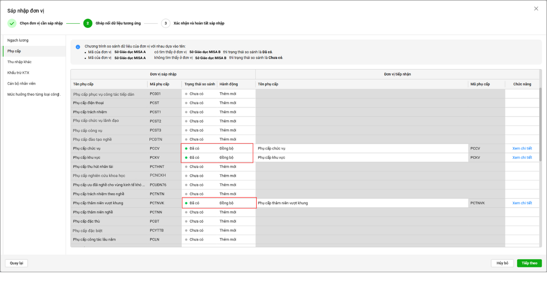This screenshot has height=290, width=547.
Task: Open the Cán bộ nhân viên sidebar item
Action: 34,84
